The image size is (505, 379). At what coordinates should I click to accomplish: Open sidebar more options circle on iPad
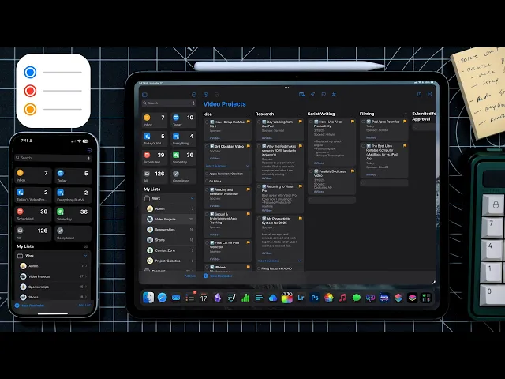pyautogui.click(x=194, y=95)
